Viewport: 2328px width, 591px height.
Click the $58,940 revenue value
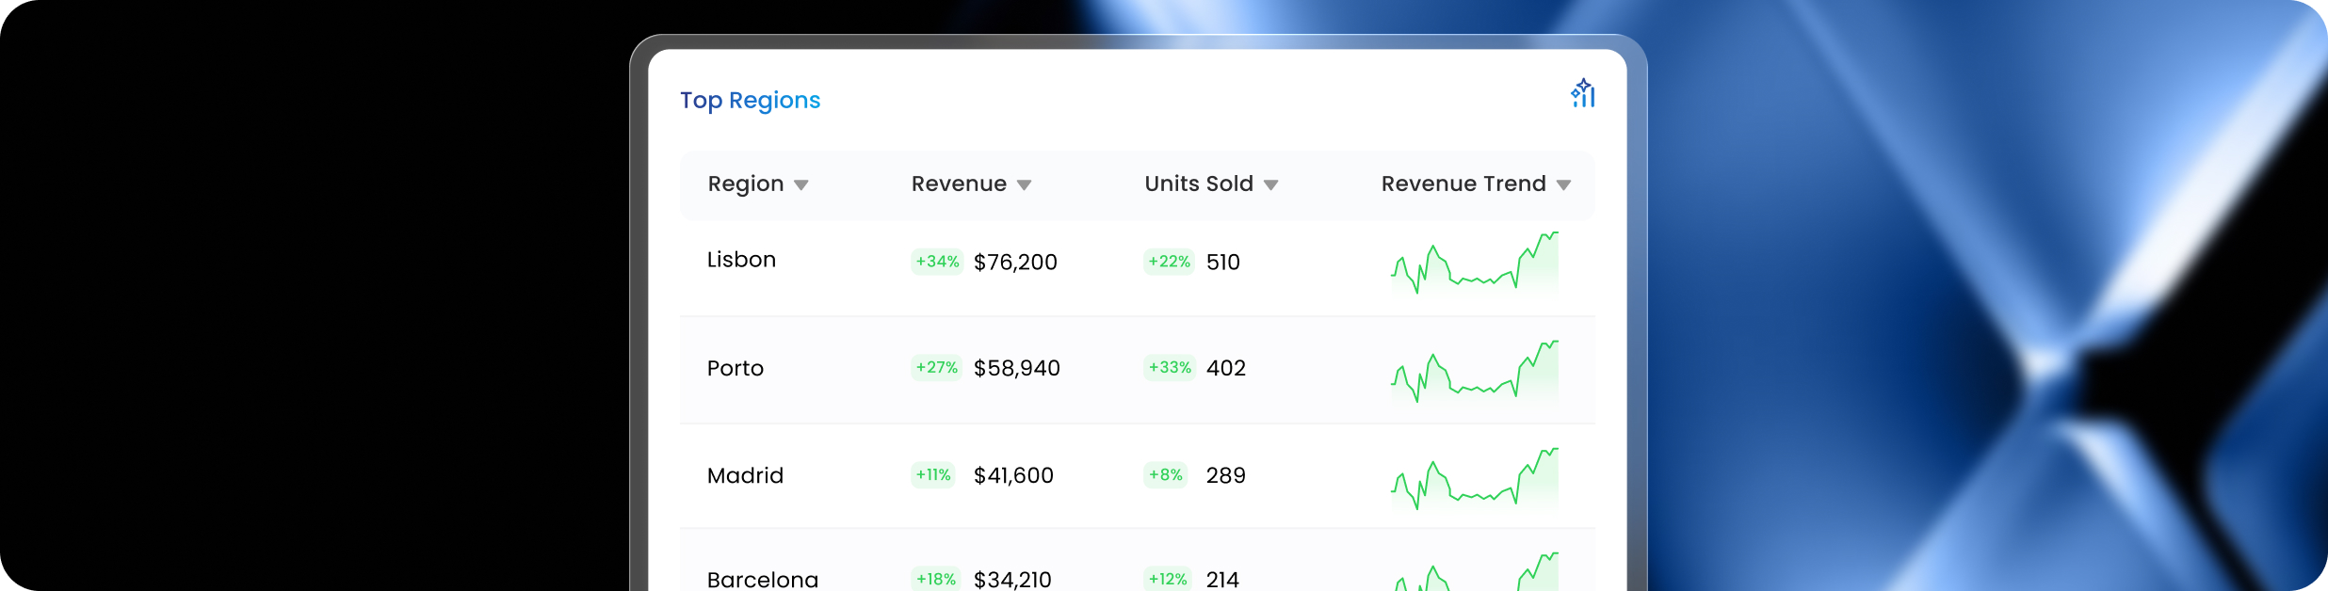[1017, 368]
